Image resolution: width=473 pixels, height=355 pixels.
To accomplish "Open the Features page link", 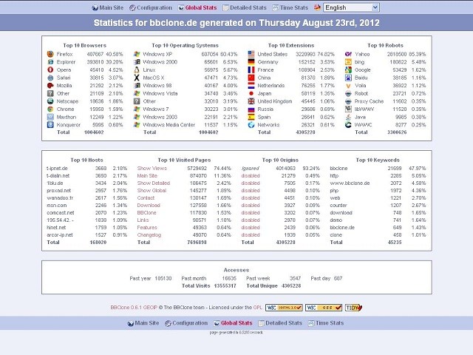I will click(x=147, y=227).
